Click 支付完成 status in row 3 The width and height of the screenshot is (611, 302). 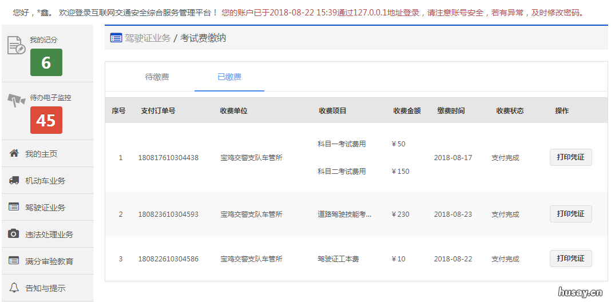pyautogui.click(x=505, y=259)
